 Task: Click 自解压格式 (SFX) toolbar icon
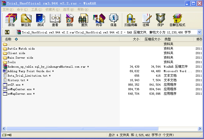pyautogui.click(x=177, y=20)
